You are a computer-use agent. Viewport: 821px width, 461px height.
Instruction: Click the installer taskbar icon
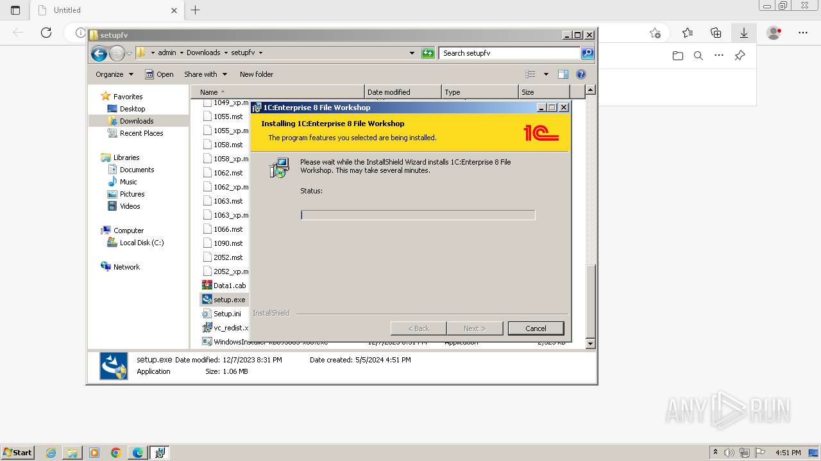pos(160,453)
